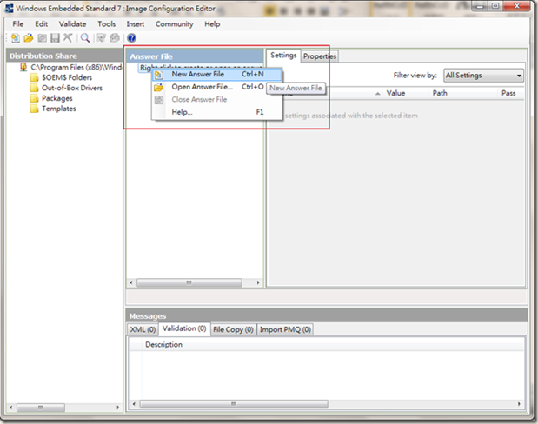The width and height of the screenshot is (538, 424).
Task: Click the Distribution Share horizontal scrollbar thumb
Action: 41,407
